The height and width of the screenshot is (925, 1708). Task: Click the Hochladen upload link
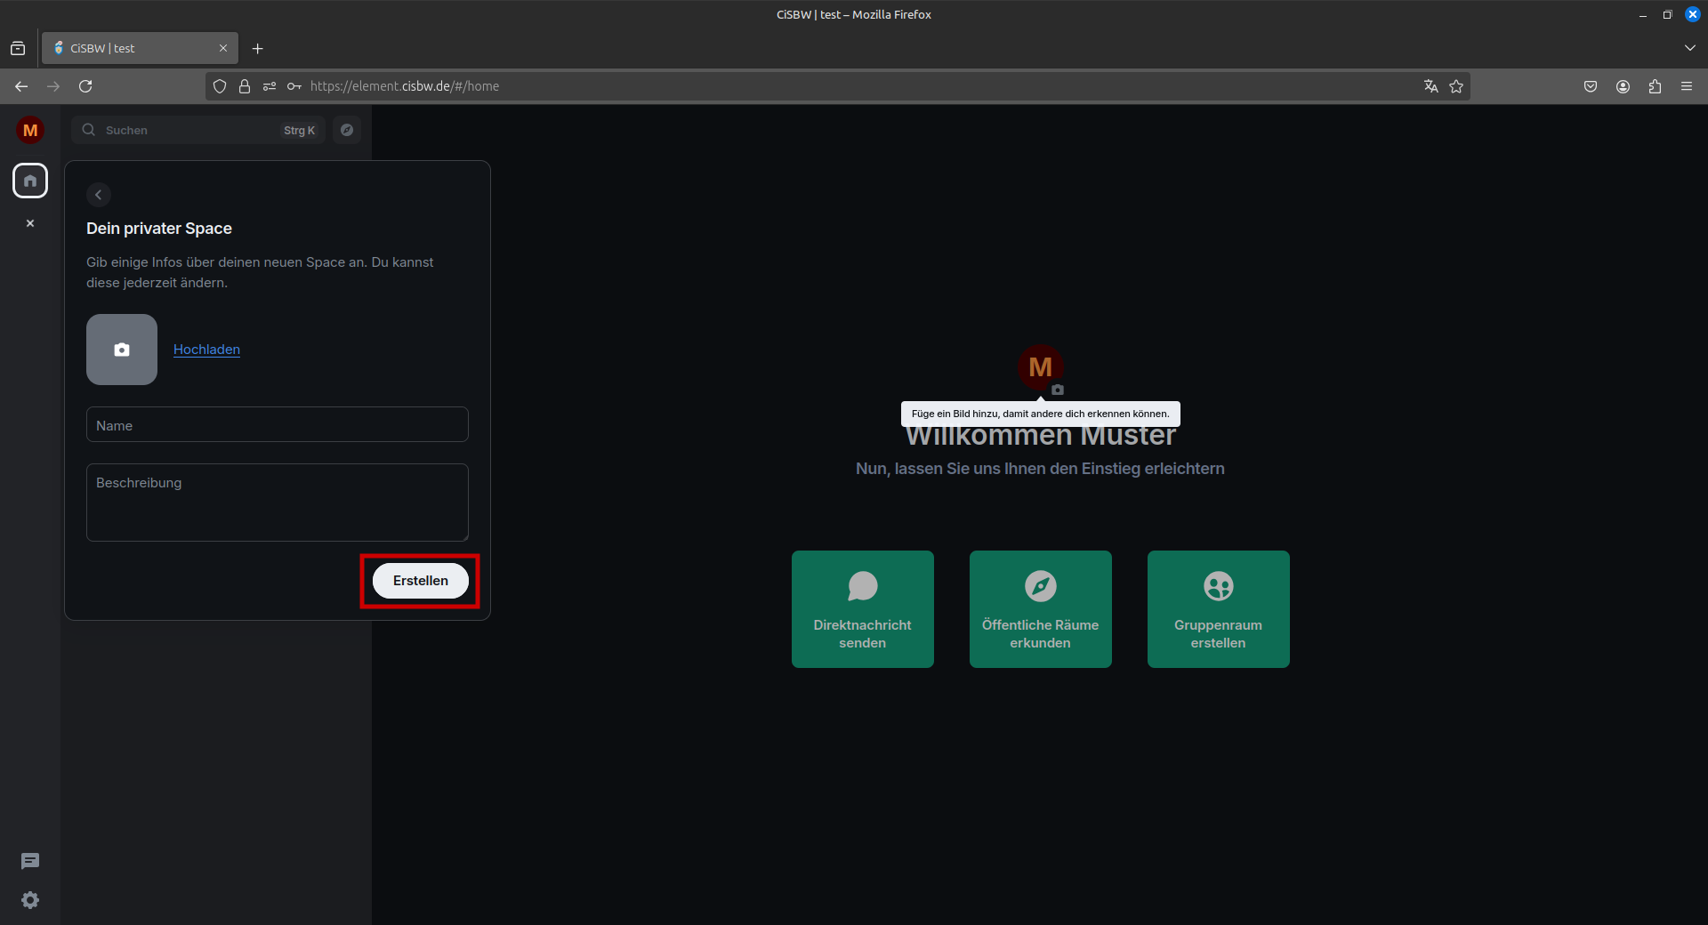(x=206, y=350)
